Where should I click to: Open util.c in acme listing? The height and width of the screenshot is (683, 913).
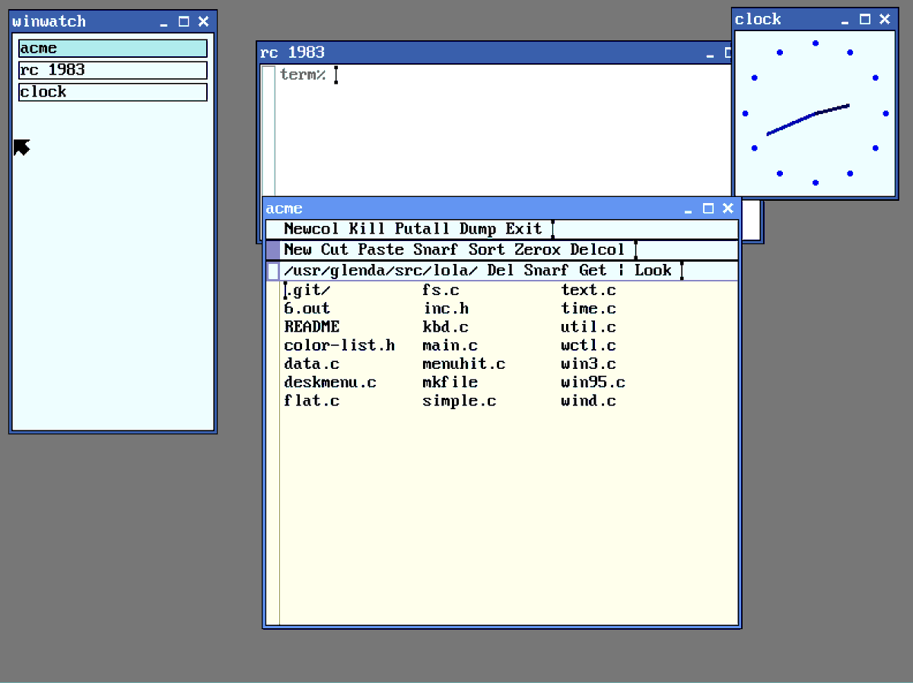coord(589,327)
